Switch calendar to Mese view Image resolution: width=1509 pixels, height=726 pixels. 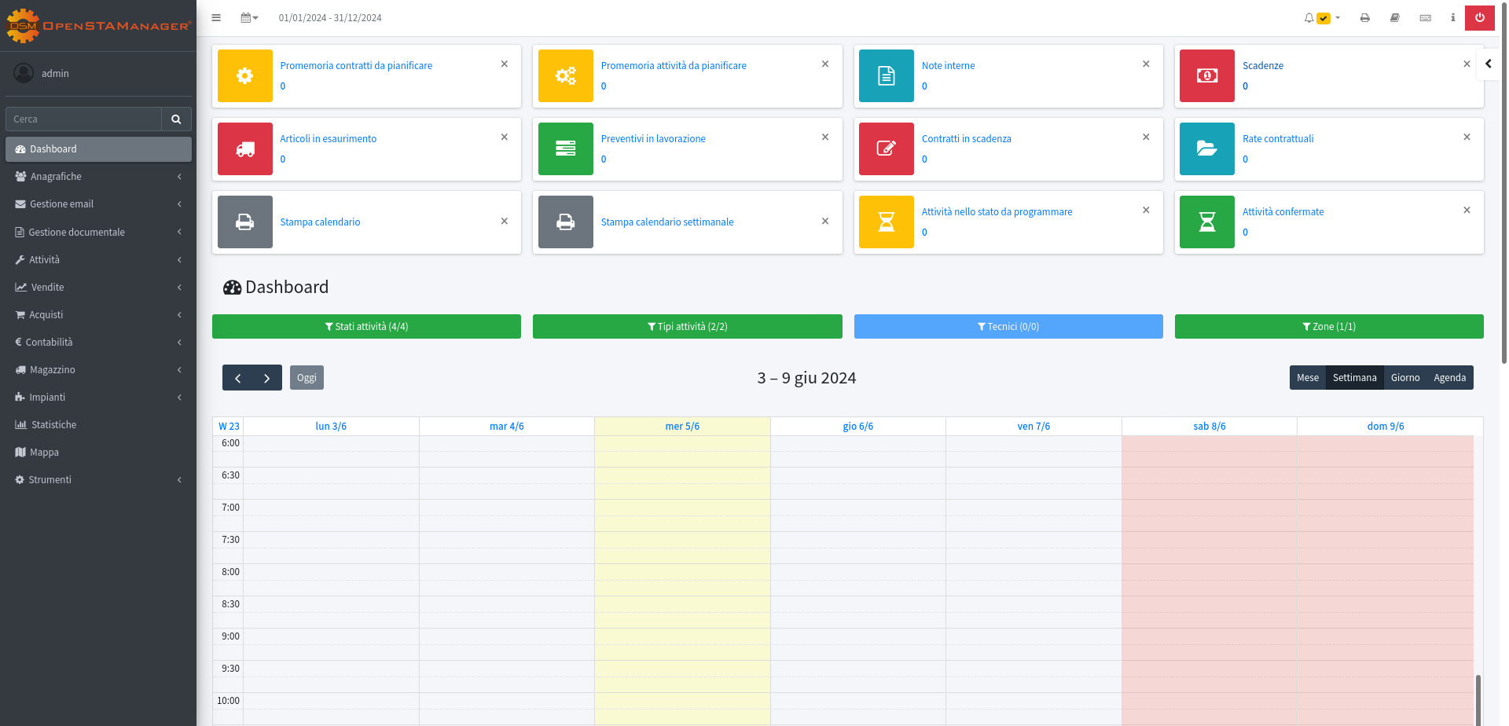pyautogui.click(x=1307, y=378)
